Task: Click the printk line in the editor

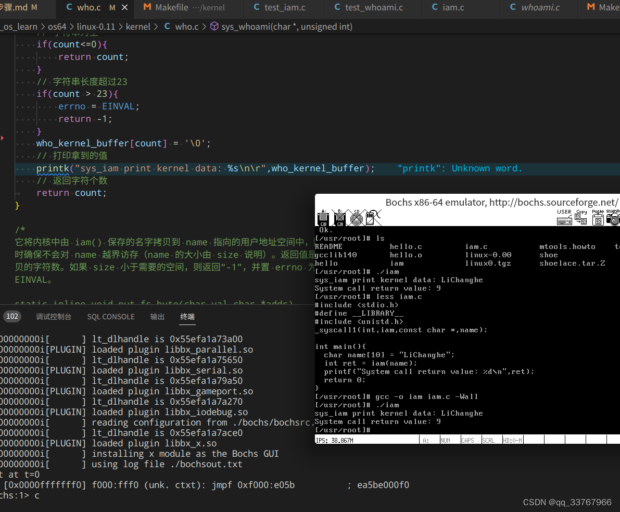Action: point(205,169)
